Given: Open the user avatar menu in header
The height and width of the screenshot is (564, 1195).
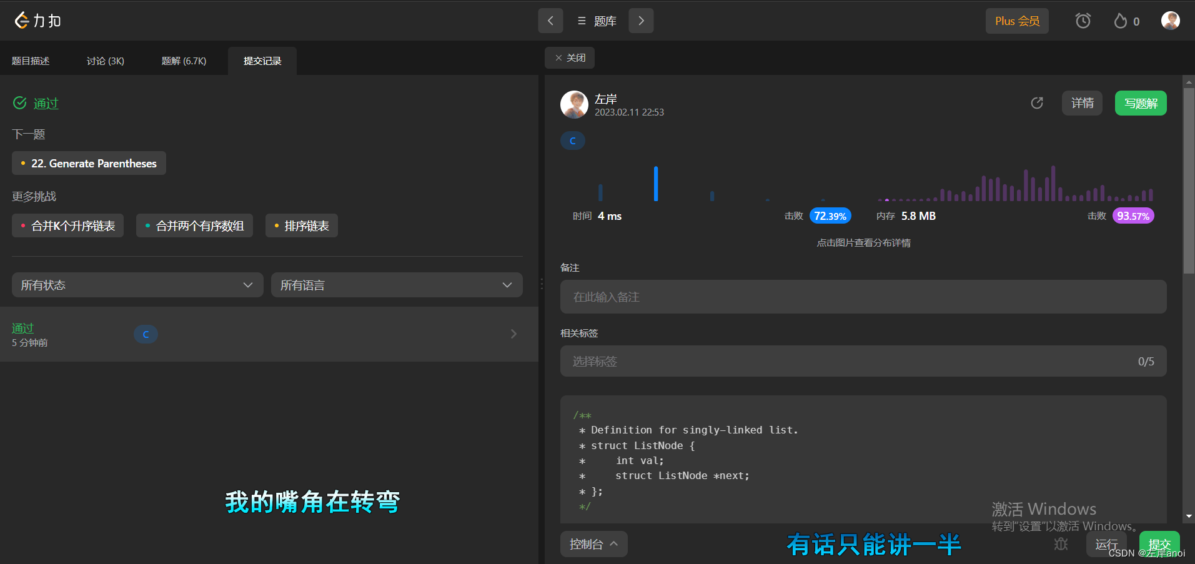Looking at the screenshot, I should [1170, 21].
